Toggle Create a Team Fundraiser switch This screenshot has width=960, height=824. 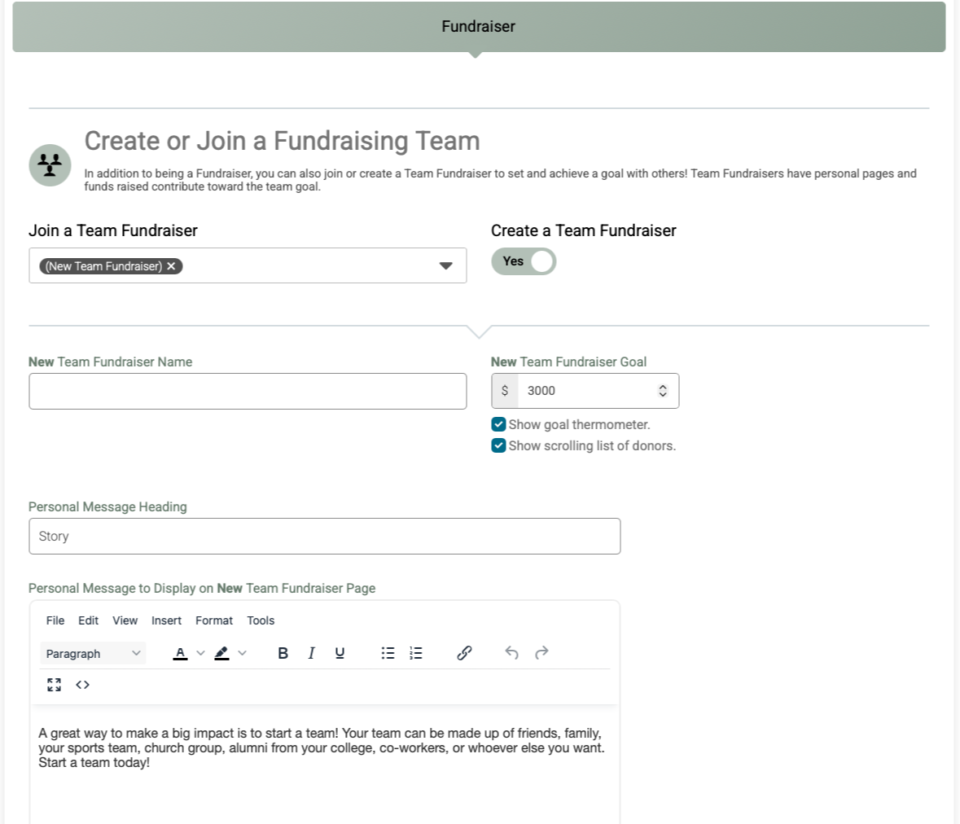[524, 261]
